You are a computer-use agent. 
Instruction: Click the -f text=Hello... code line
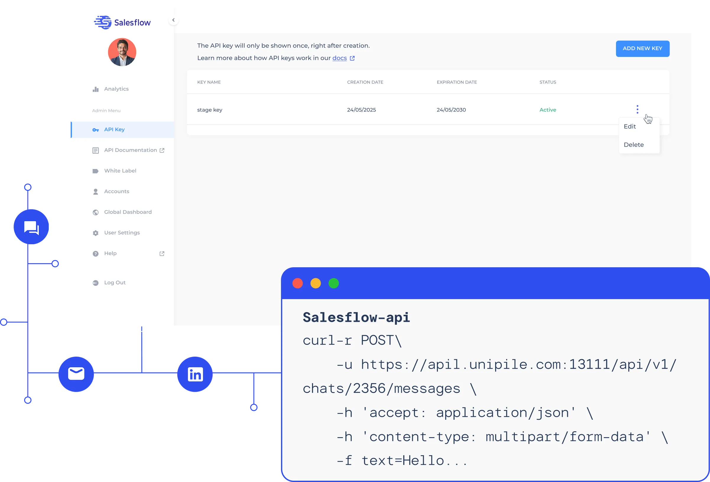coord(402,461)
